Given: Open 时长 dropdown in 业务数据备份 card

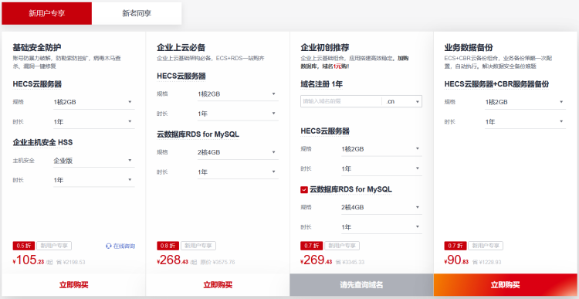Looking at the screenshot, I should point(525,121).
